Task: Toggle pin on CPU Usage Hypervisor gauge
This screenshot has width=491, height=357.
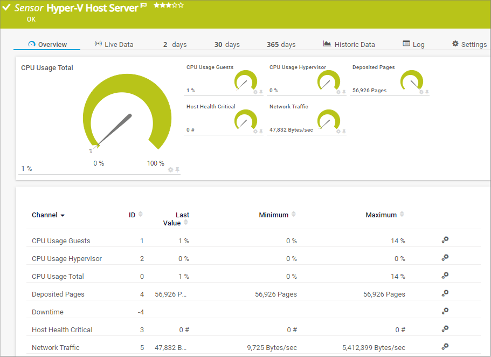Action: coord(344,92)
